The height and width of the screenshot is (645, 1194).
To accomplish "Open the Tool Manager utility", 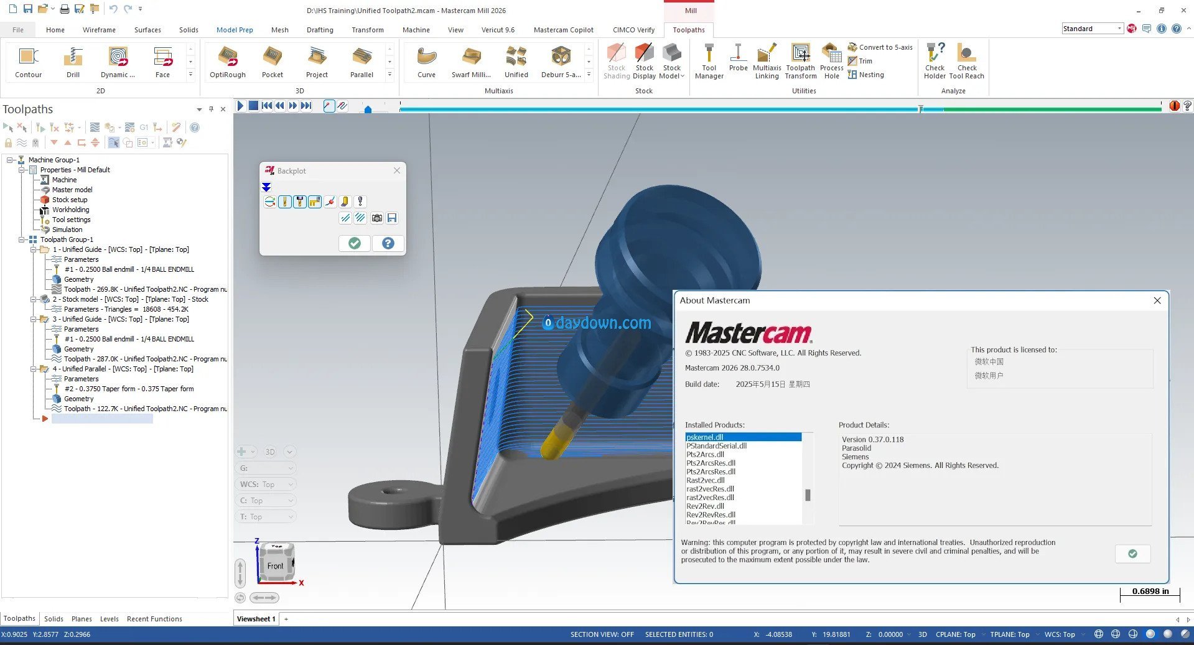I will pyautogui.click(x=709, y=62).
